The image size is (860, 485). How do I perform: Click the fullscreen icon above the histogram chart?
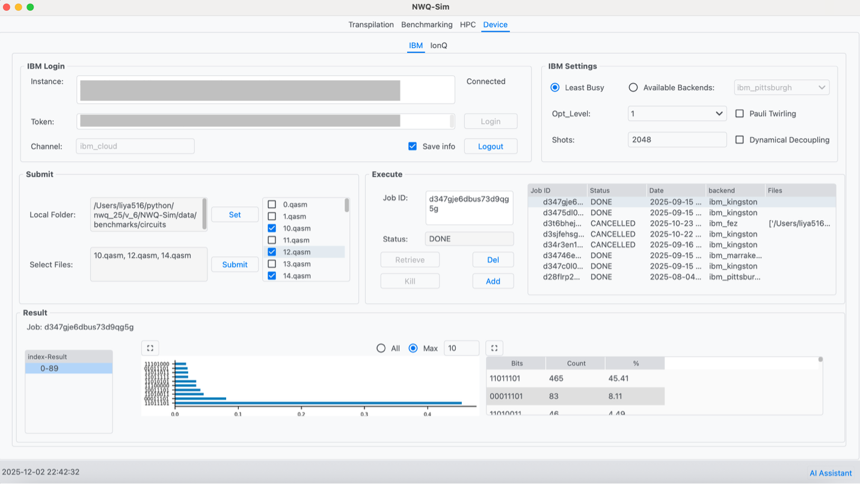pos(150,348)
